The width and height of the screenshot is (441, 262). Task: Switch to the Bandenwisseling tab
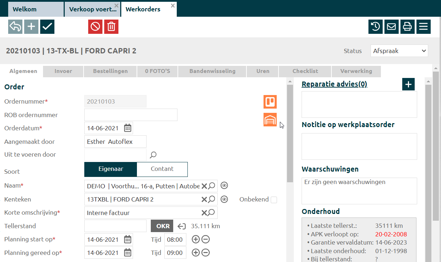212,71
